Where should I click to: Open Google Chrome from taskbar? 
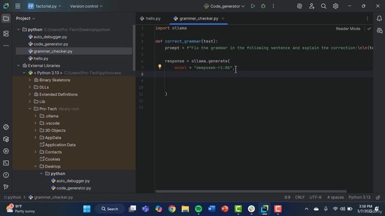point(172,209)
